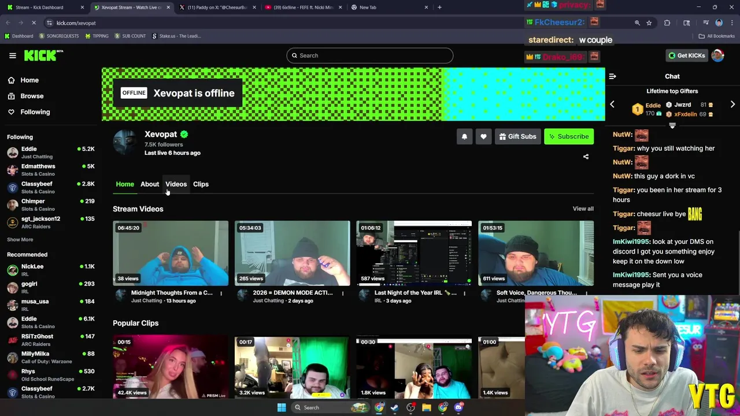Screen dimensions: 740x416
Task: Open the Windows Start menu
Action: click(282, 407)
